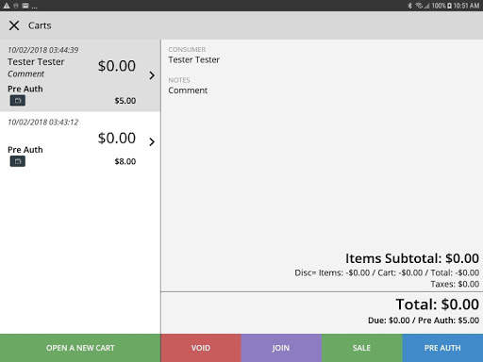Image resolution: width=483 pixels, height=362 pixels.
Task: Close the Carts screen with X icon
Action: click(14, 25)
